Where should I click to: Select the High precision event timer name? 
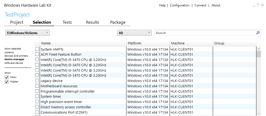(x=62, y=102)
